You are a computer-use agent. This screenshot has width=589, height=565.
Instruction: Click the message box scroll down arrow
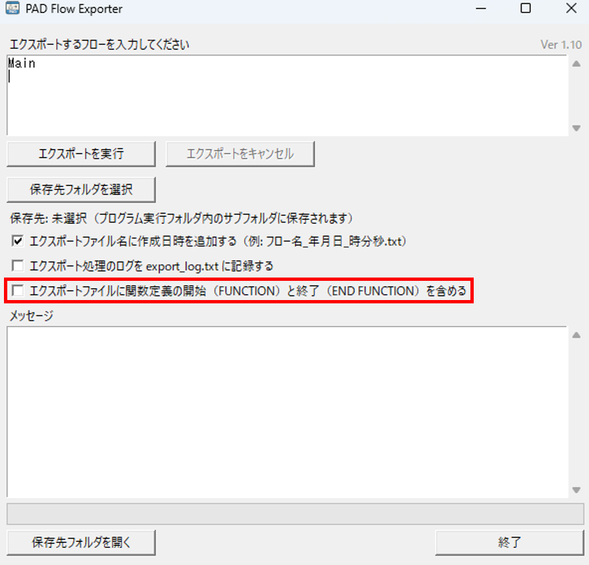tap(576, 490)
